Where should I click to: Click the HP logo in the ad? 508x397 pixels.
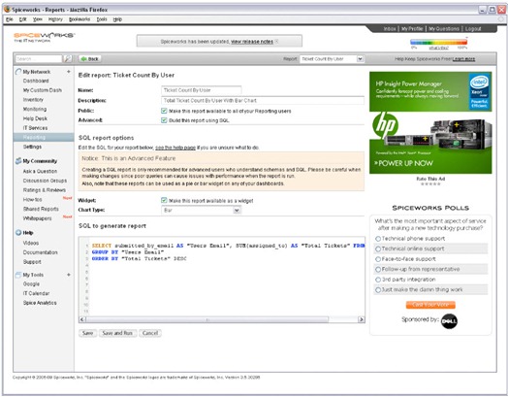click(385, 125)
